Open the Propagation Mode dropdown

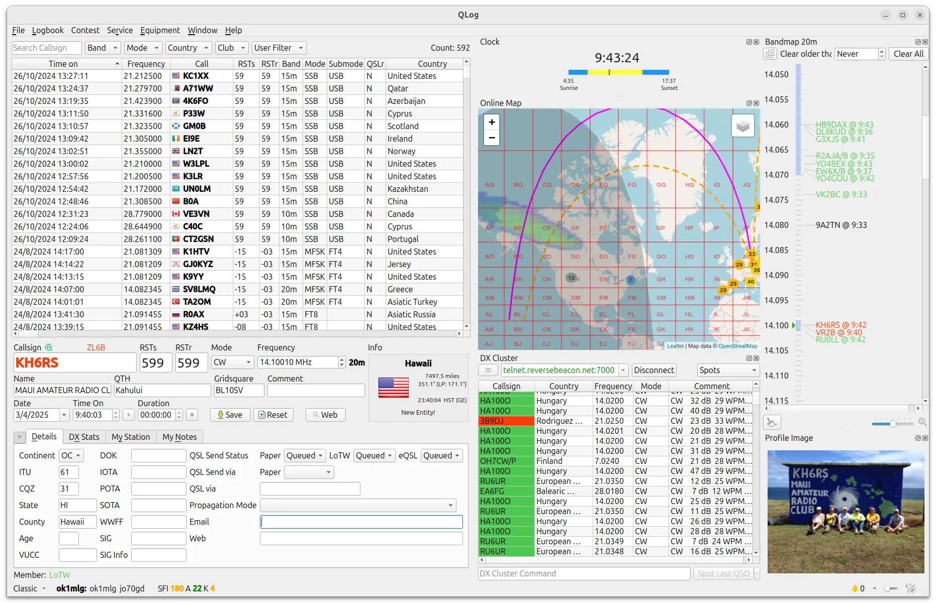coord(358,505)
